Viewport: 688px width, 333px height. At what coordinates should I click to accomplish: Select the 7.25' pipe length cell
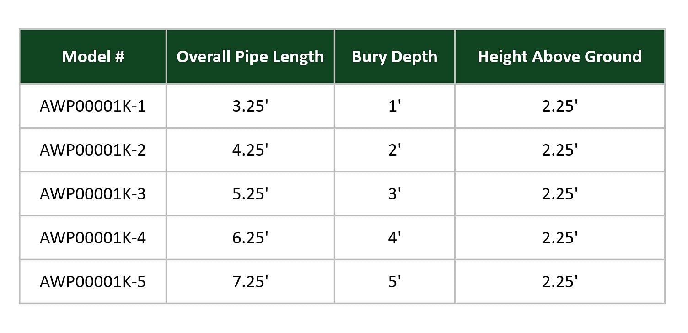tap(250, 282)
